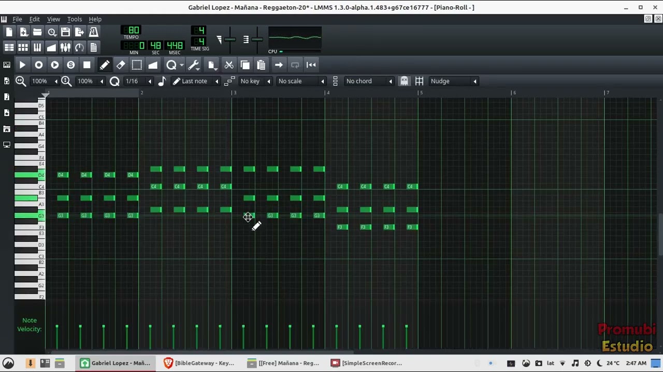Click the G3 key on piano keyboard
The height and width of the screenshot is (372, 663).
30,215
